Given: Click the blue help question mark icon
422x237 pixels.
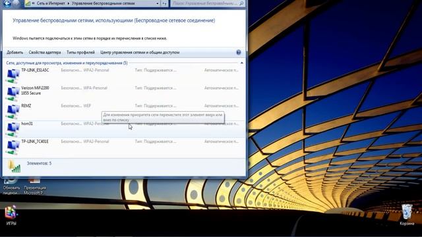Looking at the screenshot, I should [x=239, y=53].
